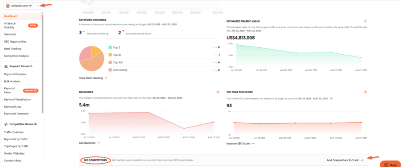Open SEO Opportunities page

15,41
